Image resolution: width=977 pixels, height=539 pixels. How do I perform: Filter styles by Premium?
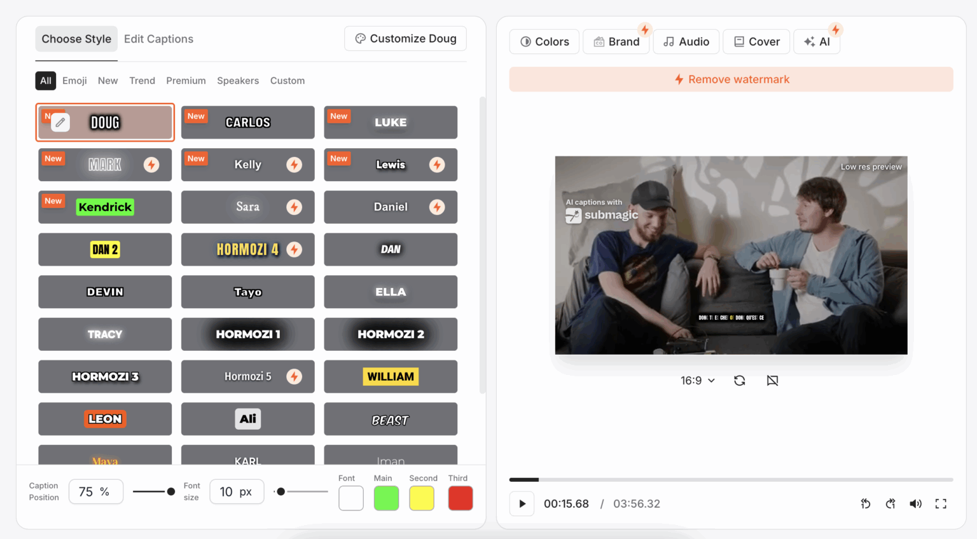[186, 81]
